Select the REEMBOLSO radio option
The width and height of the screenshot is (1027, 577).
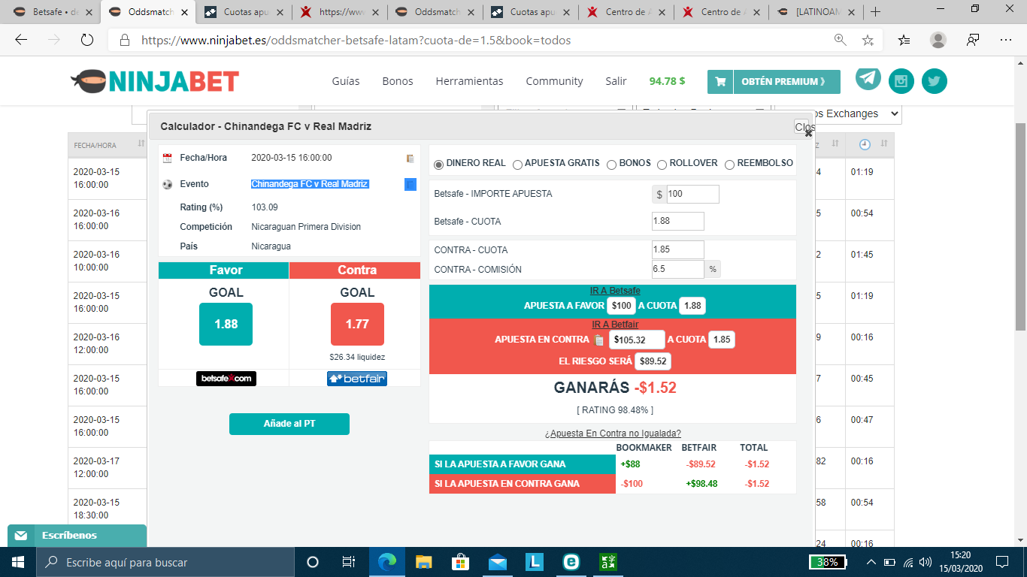coord(729,164)
